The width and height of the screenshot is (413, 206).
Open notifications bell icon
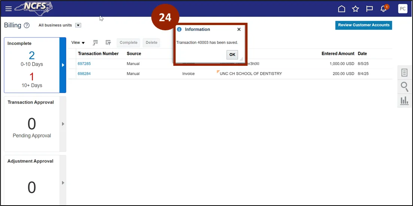[383, 9]
